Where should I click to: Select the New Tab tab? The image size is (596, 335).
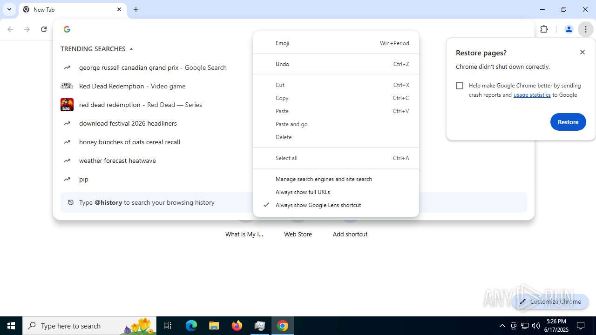(x=73, y=9)
